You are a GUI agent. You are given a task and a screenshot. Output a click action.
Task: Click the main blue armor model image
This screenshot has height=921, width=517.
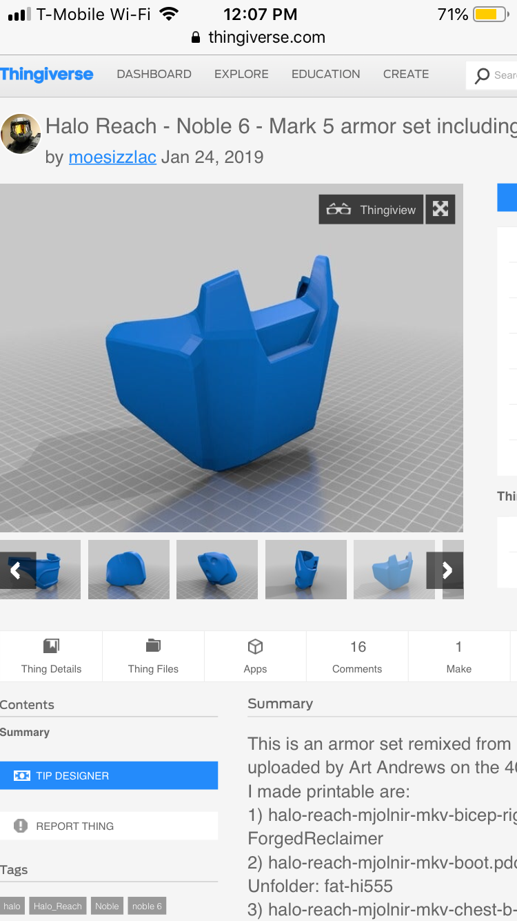click(231, 358)
